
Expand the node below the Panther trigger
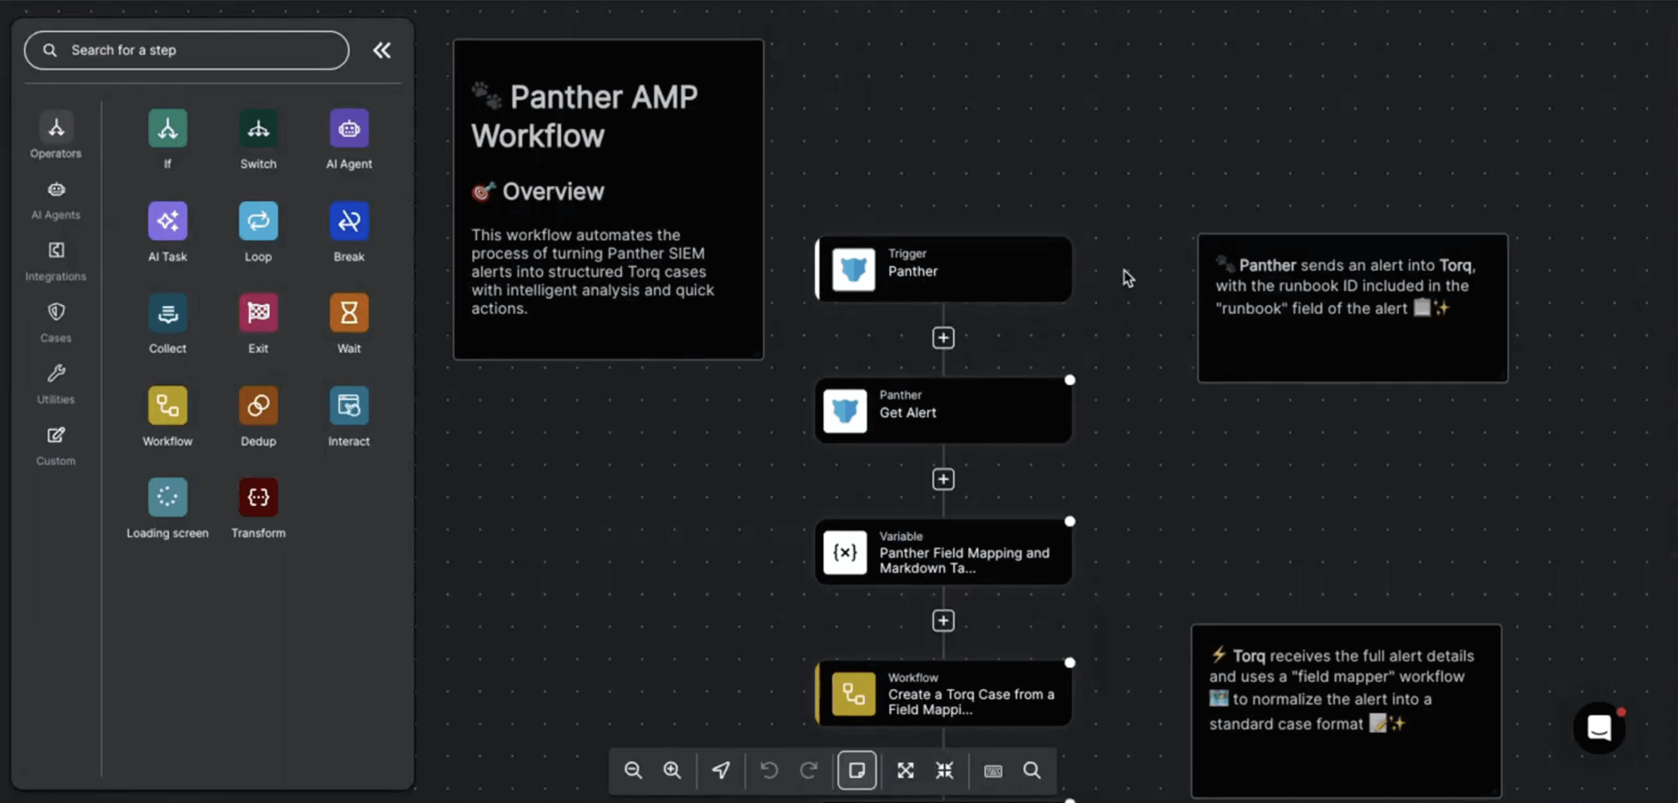click(943, 337)
